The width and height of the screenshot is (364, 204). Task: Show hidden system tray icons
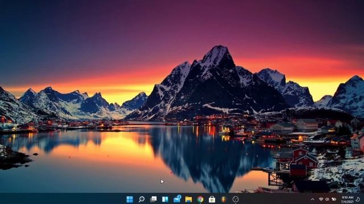coord(312,199)
